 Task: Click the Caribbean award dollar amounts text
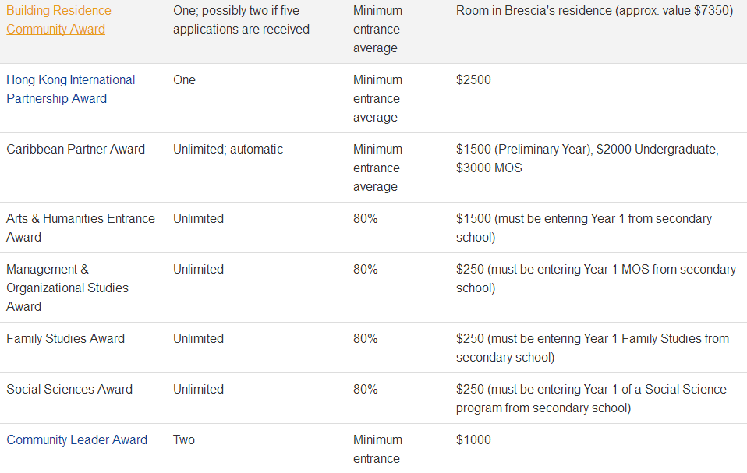coord(586,158)
